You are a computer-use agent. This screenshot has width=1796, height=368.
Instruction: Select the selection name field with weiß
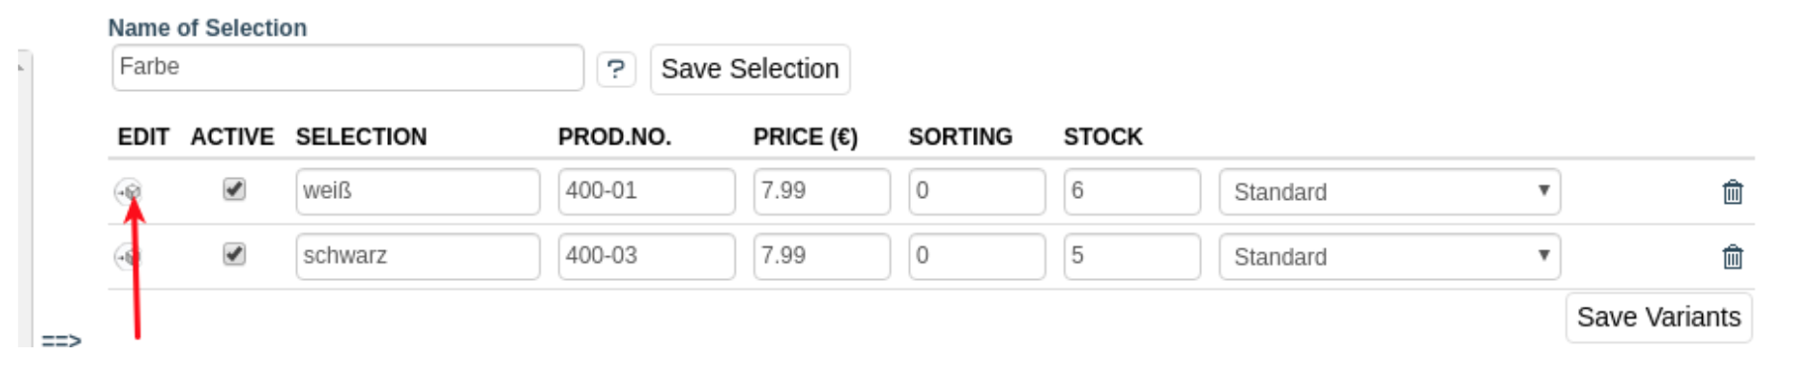click(418, 191)
